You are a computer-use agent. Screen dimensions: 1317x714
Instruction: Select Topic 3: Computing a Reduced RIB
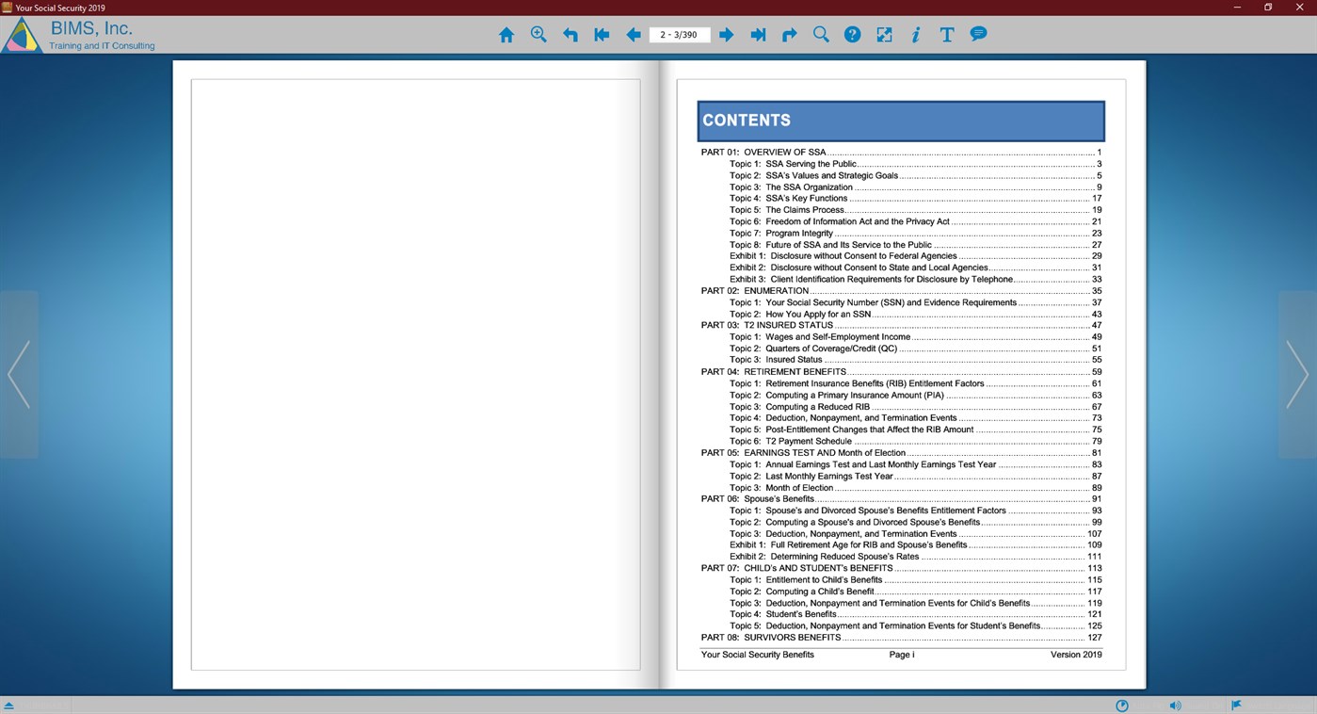tap(915, 407)
